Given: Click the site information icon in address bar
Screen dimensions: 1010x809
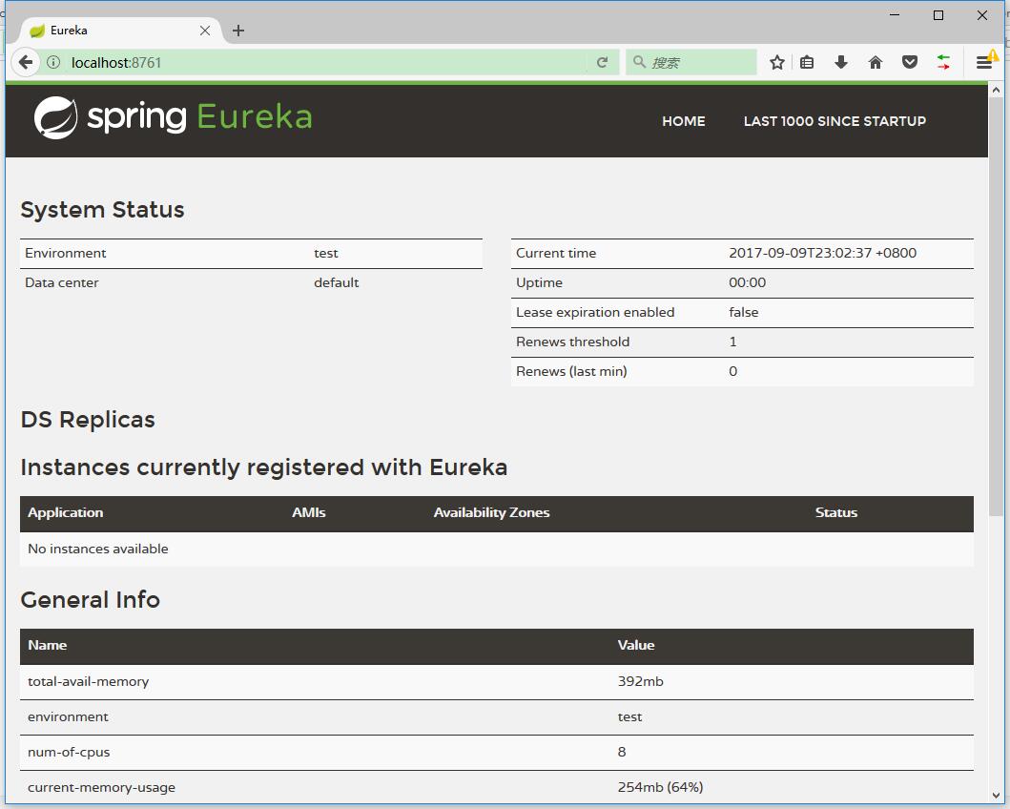Looking at the screenshot, I should click(x=53, y=62).
